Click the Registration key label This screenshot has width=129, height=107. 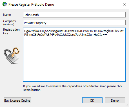[x=11, y=32]
